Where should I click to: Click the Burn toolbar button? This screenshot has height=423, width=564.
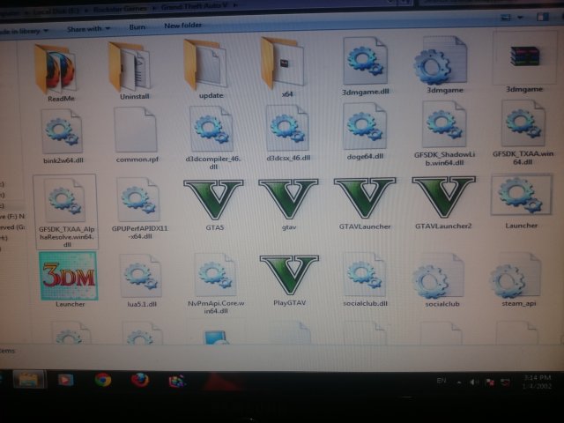click(x=137, y=27)
